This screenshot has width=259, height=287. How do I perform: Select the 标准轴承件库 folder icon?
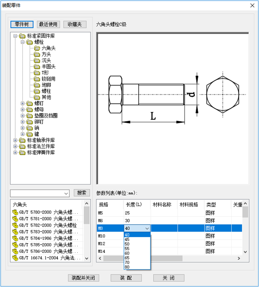(22, 140)
